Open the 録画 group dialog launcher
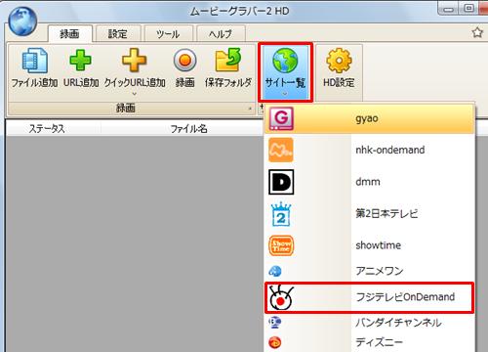 250,109
